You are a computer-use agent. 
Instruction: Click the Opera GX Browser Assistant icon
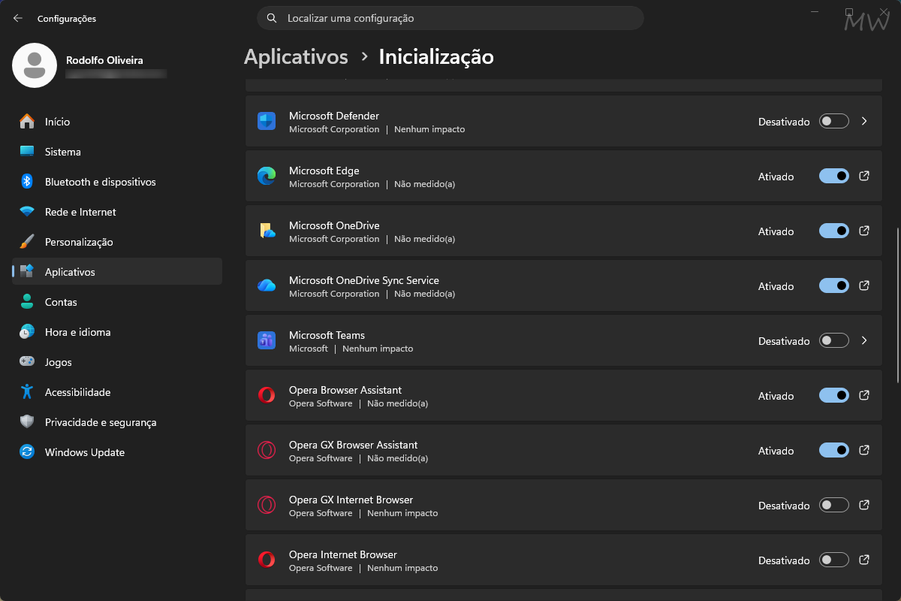click(x=267, y=450)
